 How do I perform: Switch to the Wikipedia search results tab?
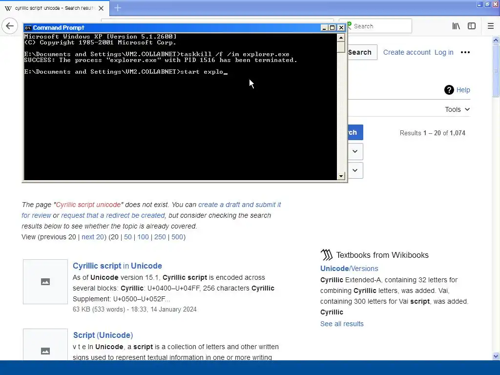click(x=55, y=8)
